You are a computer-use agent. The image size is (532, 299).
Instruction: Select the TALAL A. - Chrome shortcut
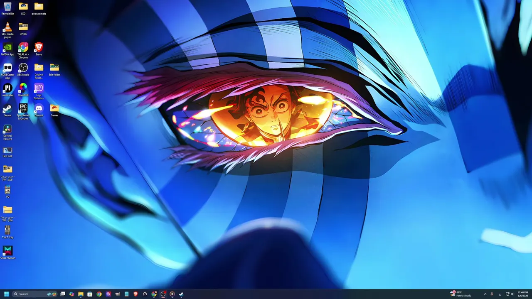[x=23, y=51]
